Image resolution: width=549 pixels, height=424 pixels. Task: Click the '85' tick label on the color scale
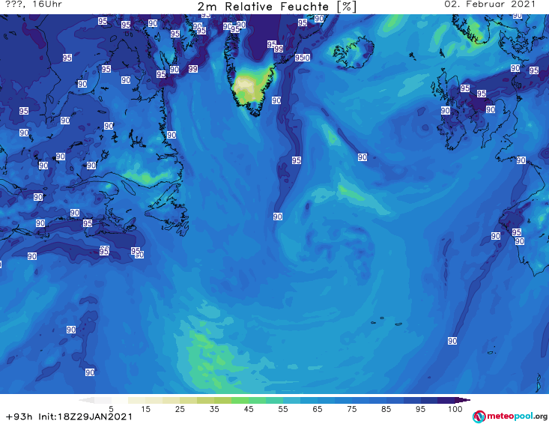(386, 409)
